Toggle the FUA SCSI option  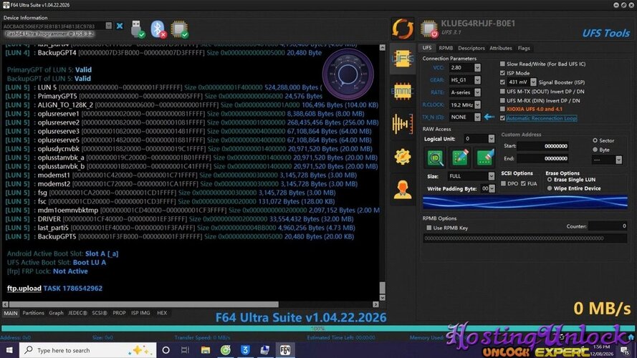[523, 183]
